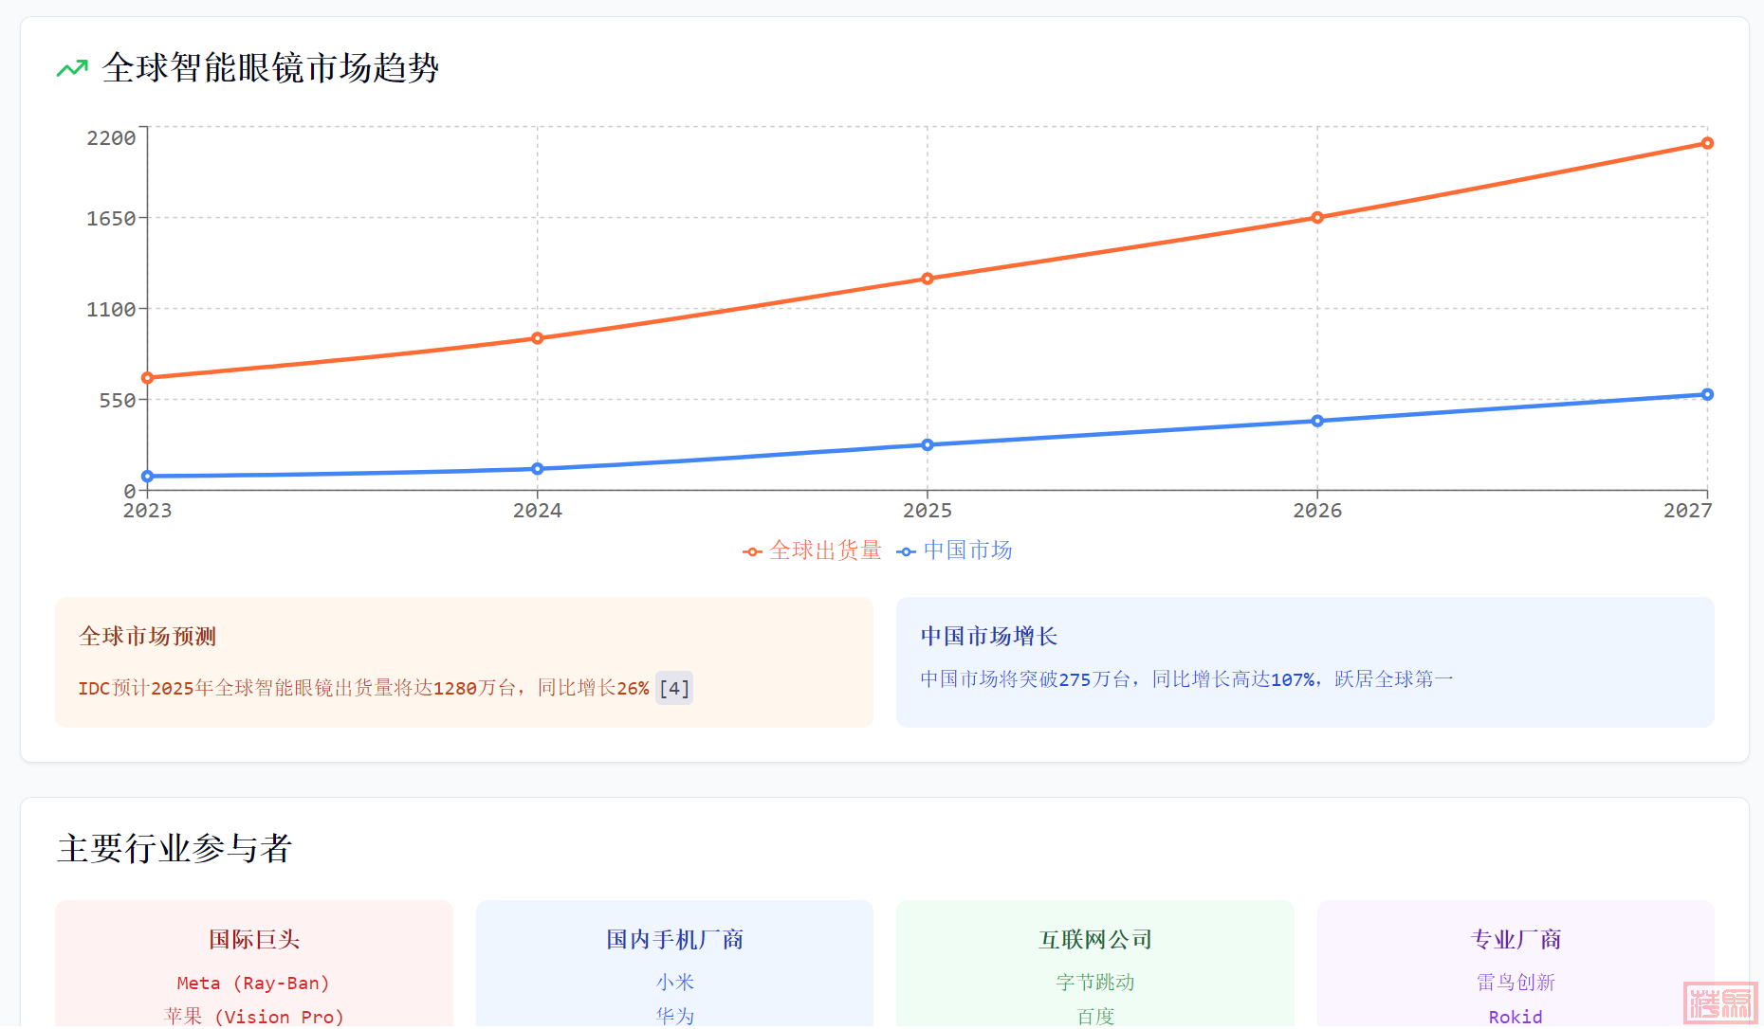Click the 2025 orange global shipment data point
This screenshot has height=1029, width=1764.
[x=928, y=279]
